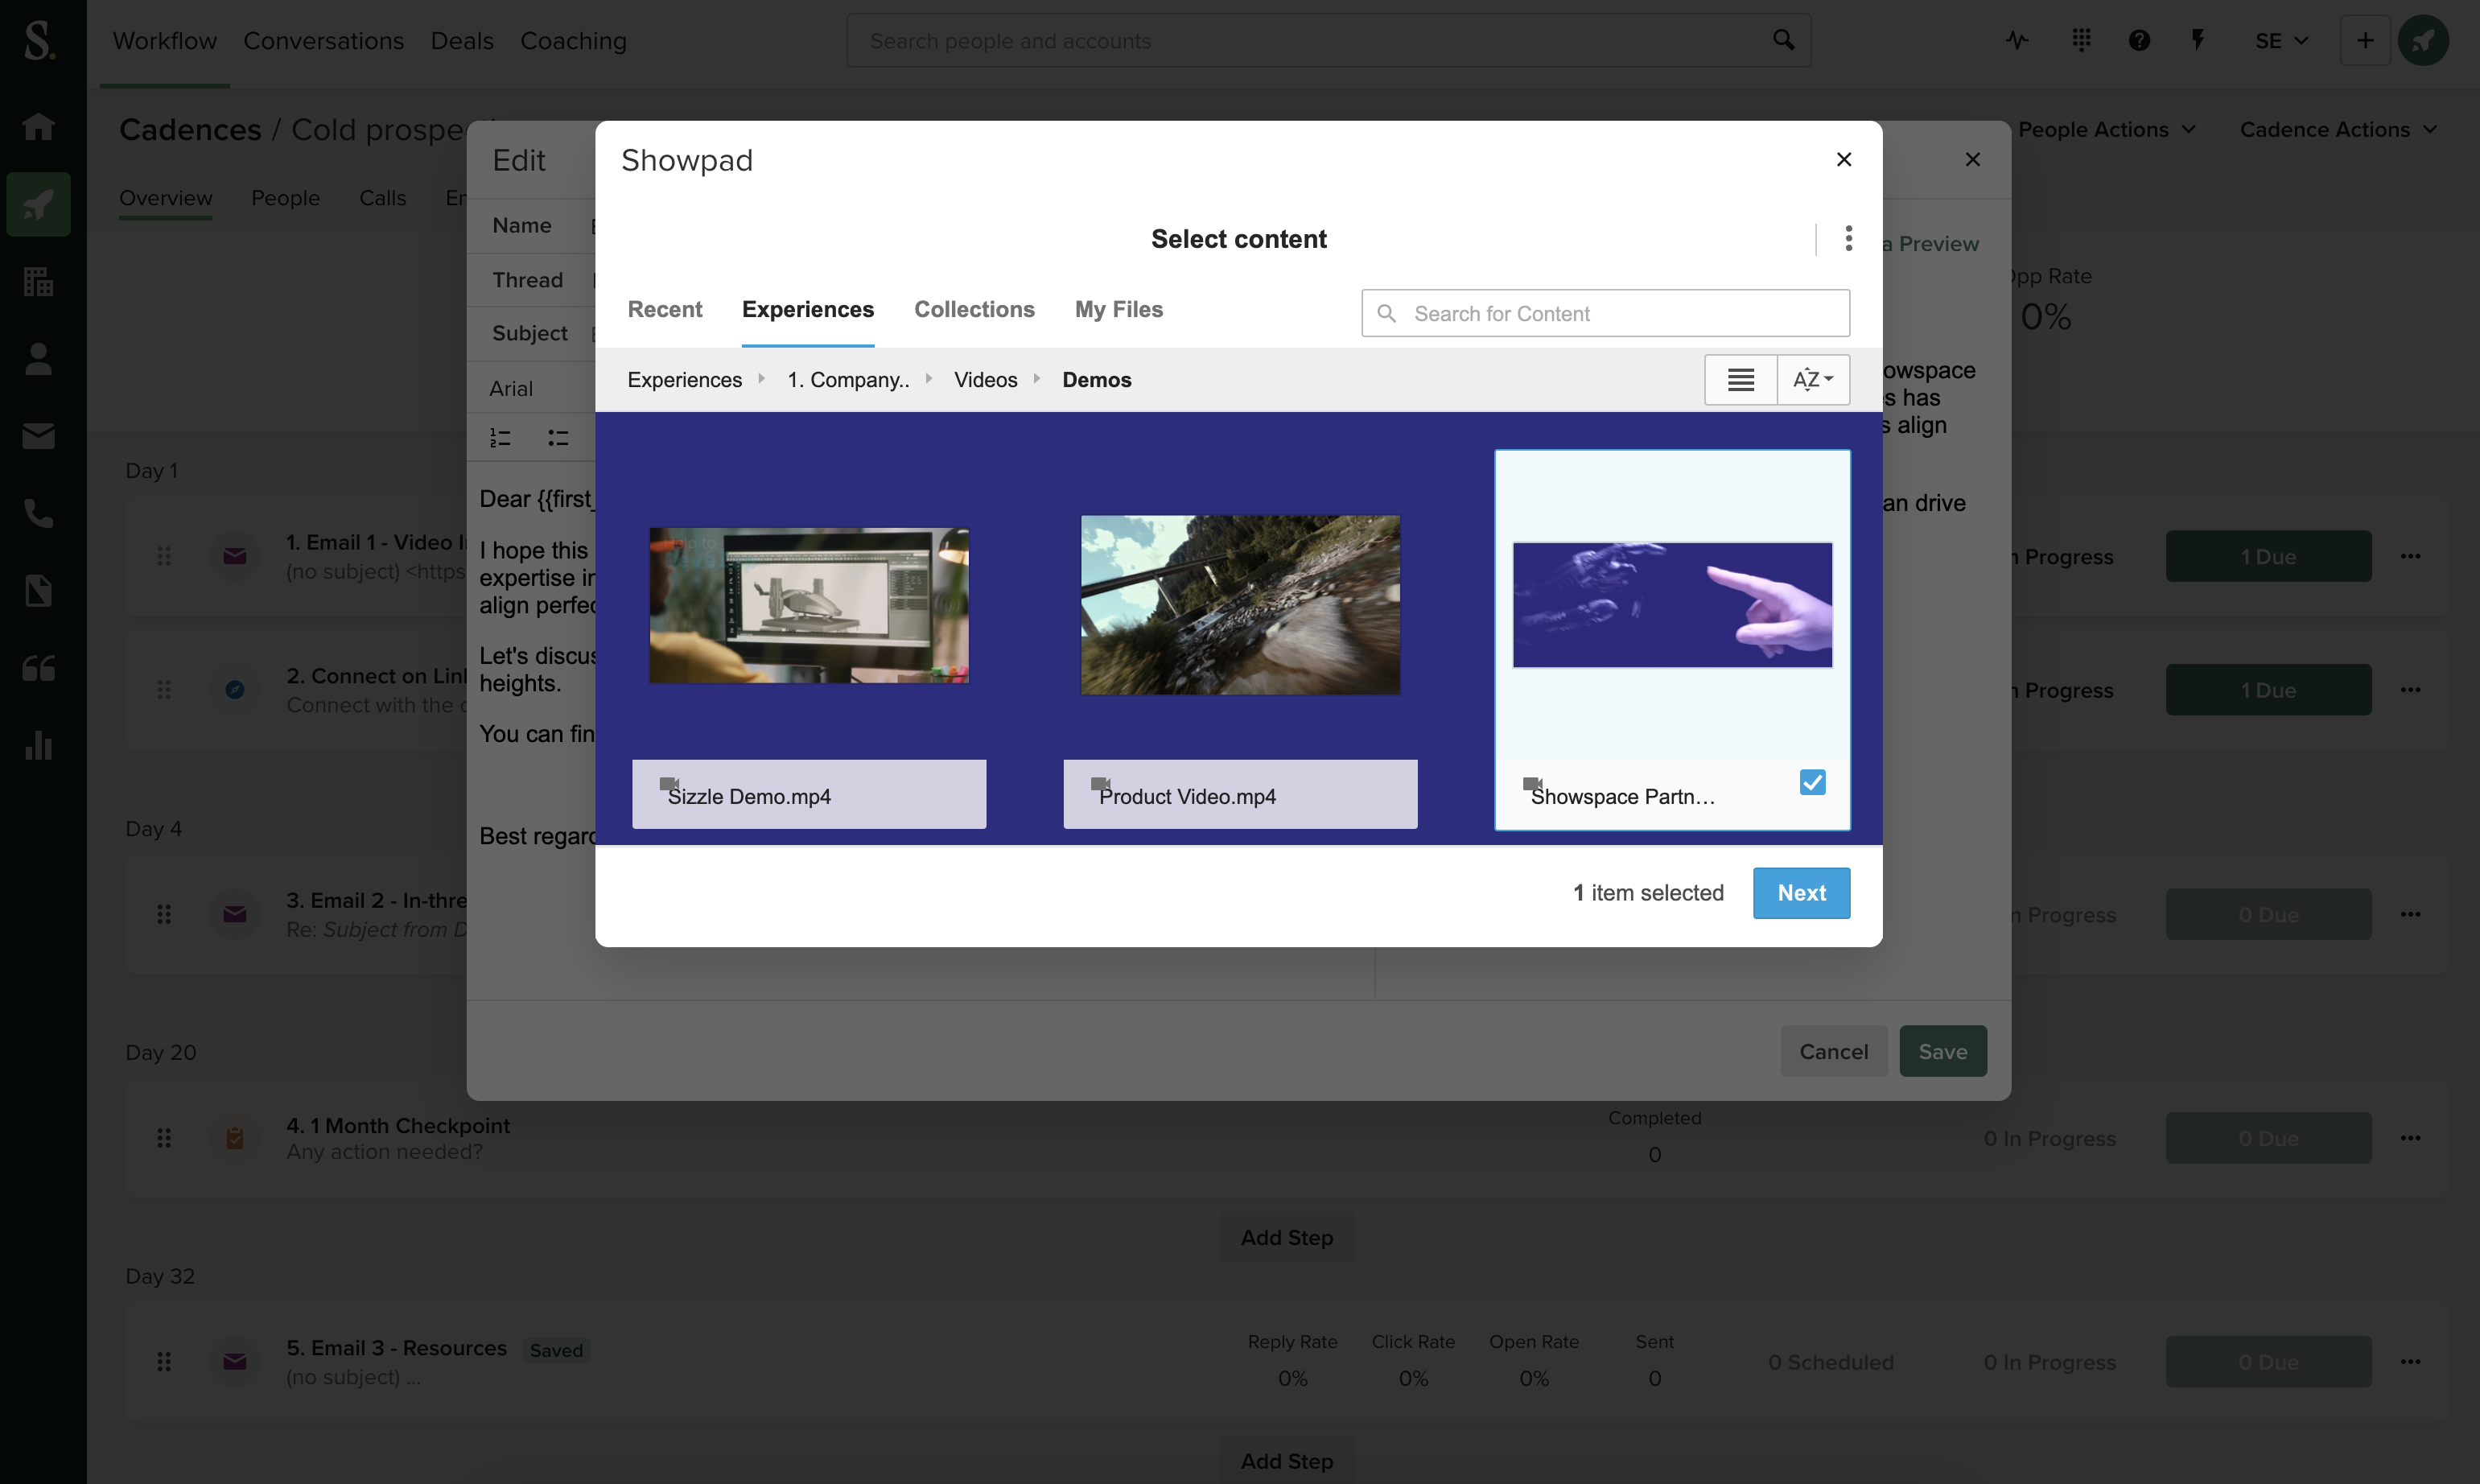Open the three-dot options menu beside Select content
Screen dimensions: 2480x1484
(x=1848, y=238)
